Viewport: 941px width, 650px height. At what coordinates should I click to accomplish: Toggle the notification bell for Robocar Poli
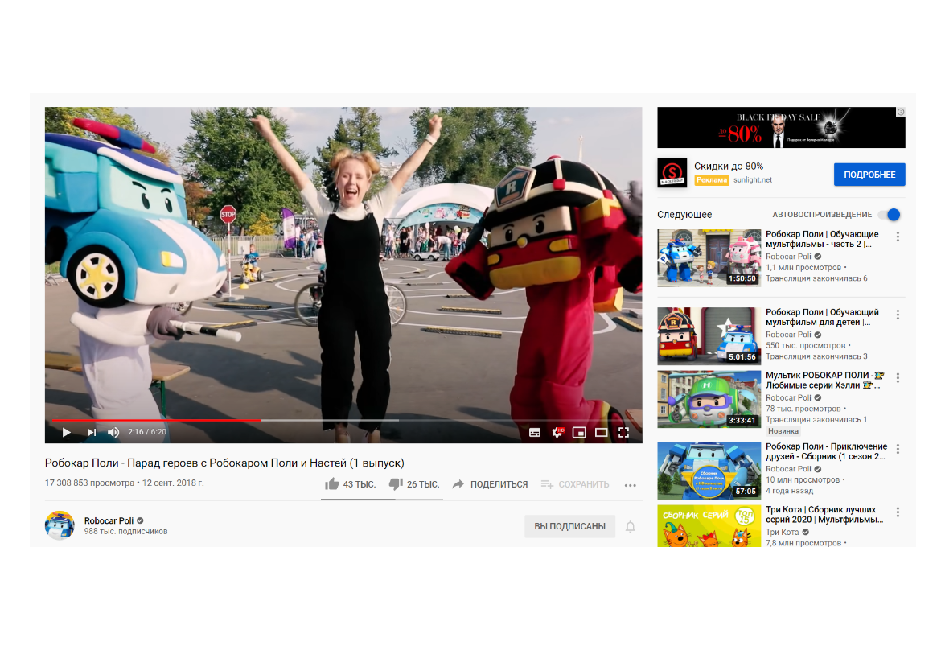[x=630, y=526]
